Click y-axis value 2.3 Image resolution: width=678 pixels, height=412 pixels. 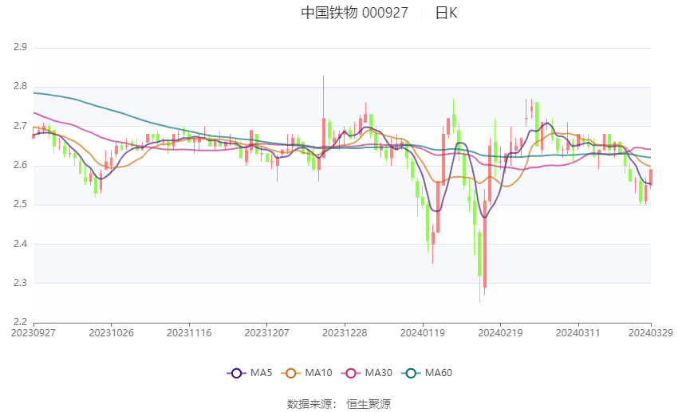[20, 283]
